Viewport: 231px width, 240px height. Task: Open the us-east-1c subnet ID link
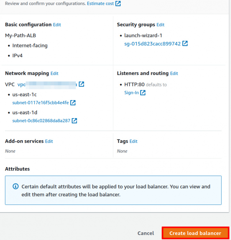(40, 103)
